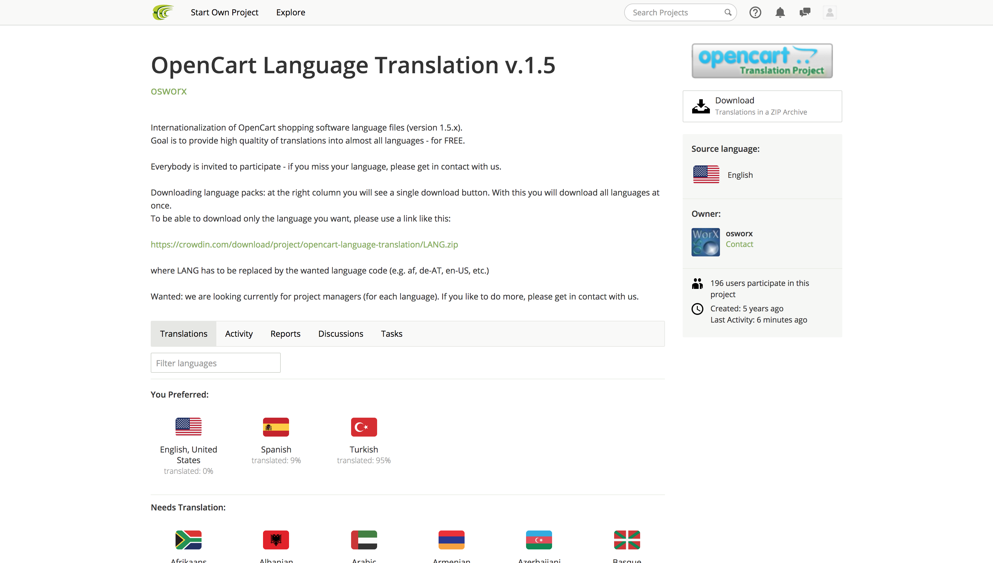Click 'translated: 95%' under Turkish
Image resolution: width=993 pixels, height=563 pixels.
coord(364,460)
